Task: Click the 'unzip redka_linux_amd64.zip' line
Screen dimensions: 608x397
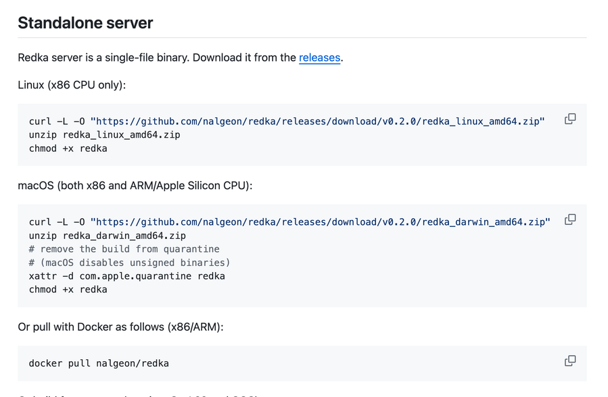Action: tap(105, 135)
